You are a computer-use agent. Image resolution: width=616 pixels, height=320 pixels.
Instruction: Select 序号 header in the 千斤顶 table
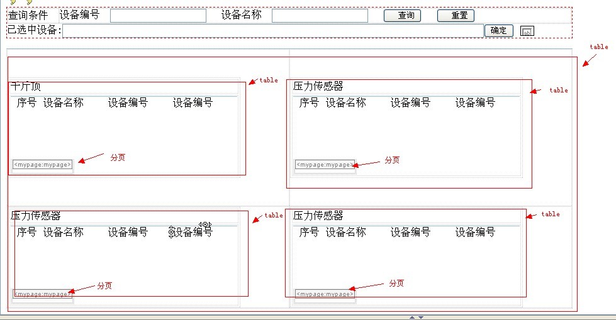pyautogui.click(x=26, y=103)
